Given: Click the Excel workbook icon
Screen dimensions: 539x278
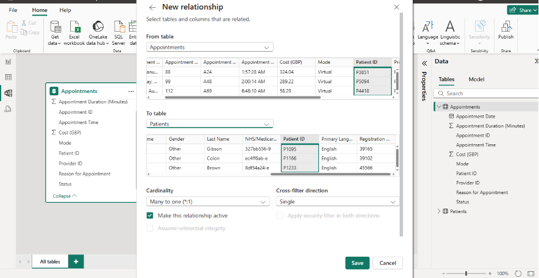Looking at the screenshot, I should click(x=75, y=26).
